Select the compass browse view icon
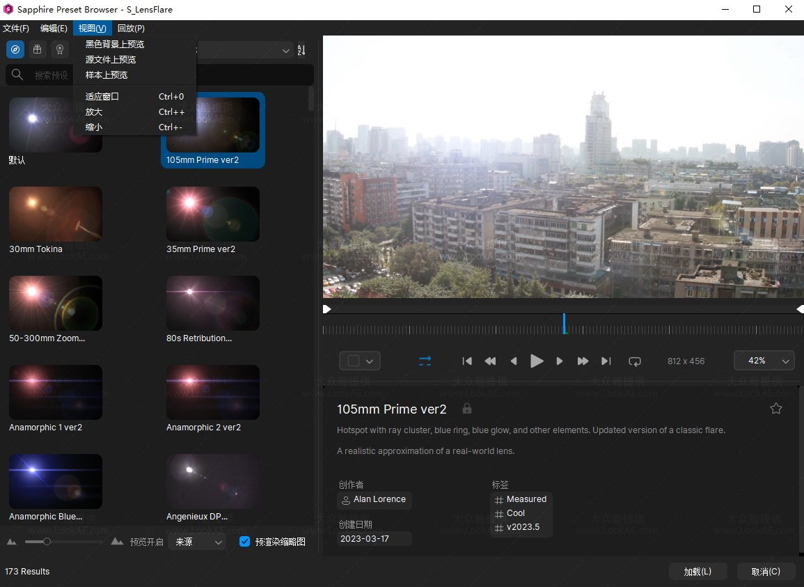 pyautogui.click(x=15, y=49)
